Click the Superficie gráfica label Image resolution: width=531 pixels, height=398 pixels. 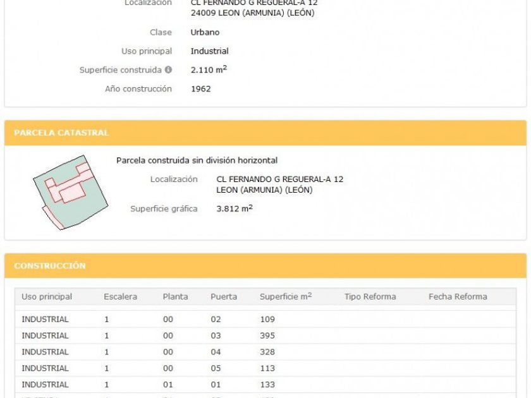pyautogui.click(x=164, y=209)
